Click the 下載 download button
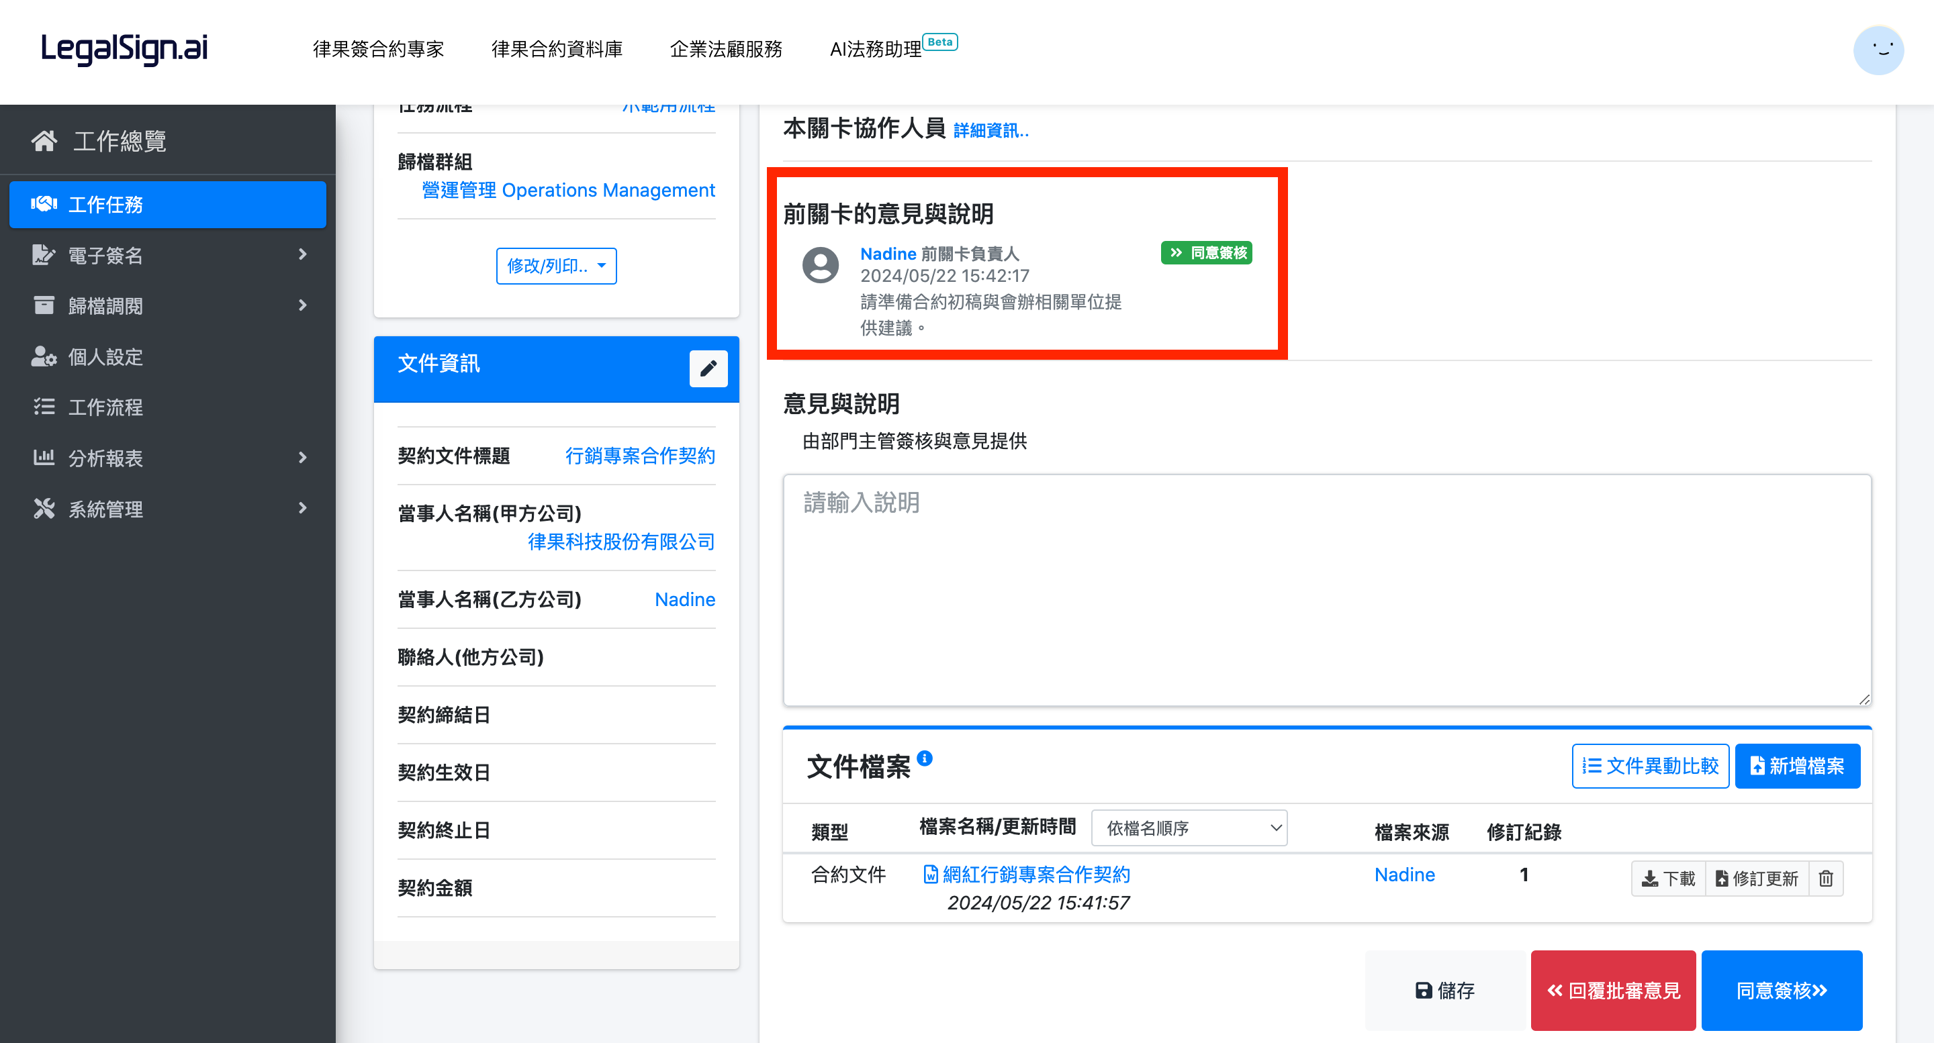 pos(1668,878)
